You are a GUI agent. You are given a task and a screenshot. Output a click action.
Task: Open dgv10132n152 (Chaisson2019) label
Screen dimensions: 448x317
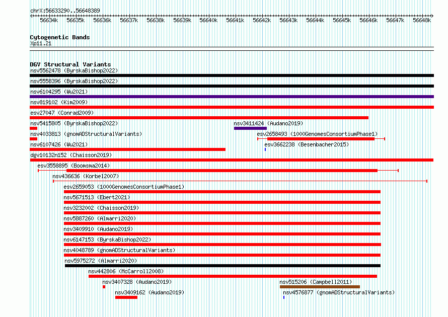[71, 155]
